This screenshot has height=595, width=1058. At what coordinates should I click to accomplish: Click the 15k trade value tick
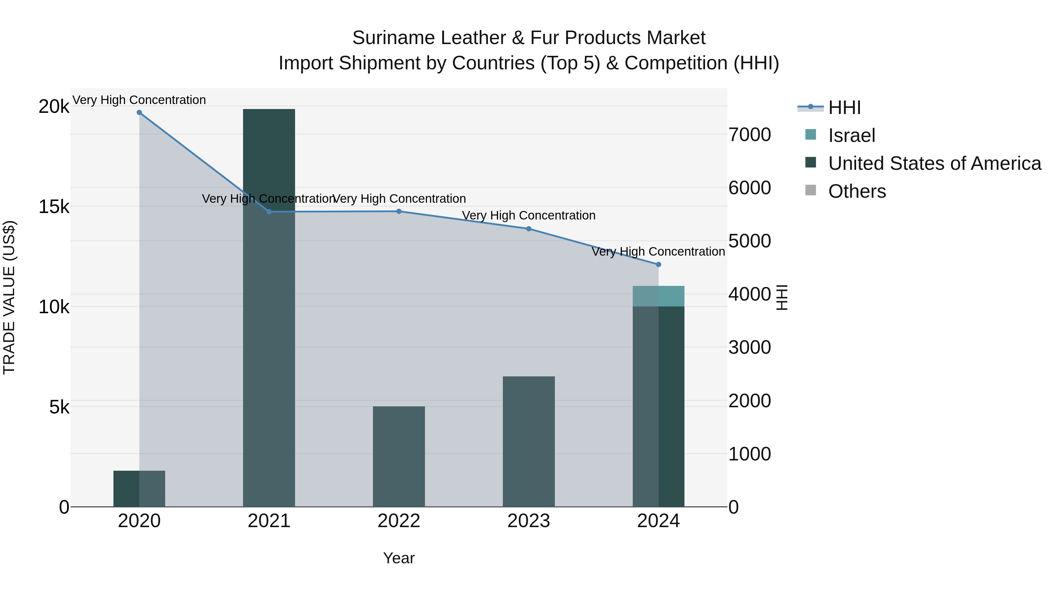[54, 207]
